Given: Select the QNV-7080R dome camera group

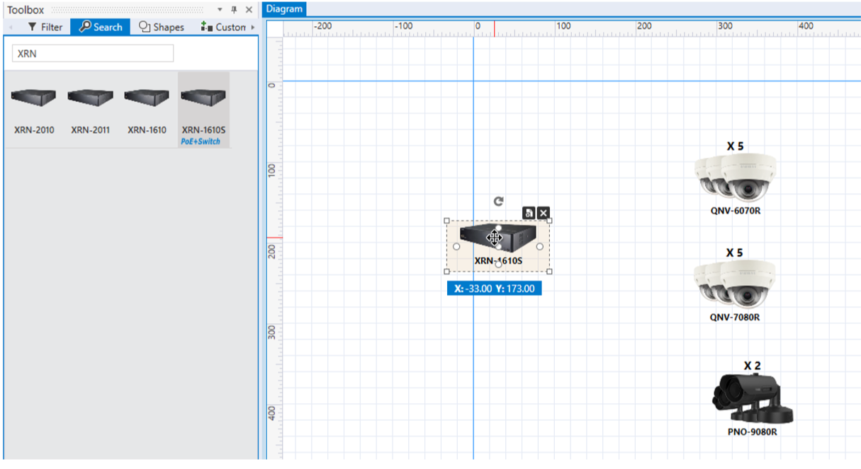Looking at the screenshot, I should 735,284.
